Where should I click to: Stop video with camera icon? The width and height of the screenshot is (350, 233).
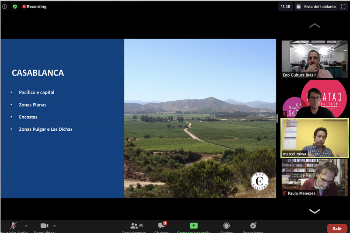[x=45, y=226]
